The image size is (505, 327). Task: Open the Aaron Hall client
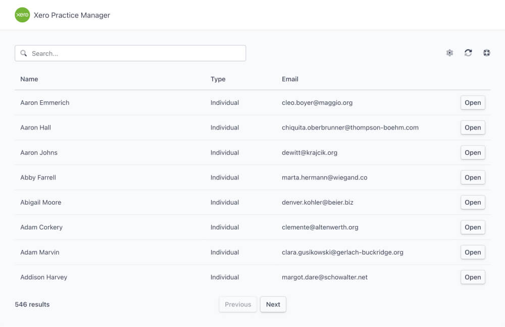472,127
